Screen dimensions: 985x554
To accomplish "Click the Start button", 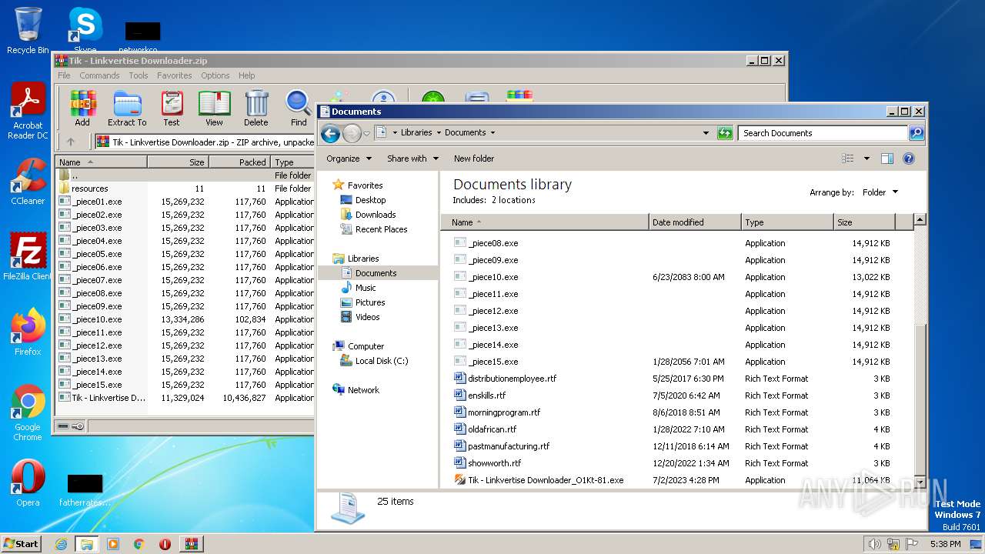I will (21, 544).
